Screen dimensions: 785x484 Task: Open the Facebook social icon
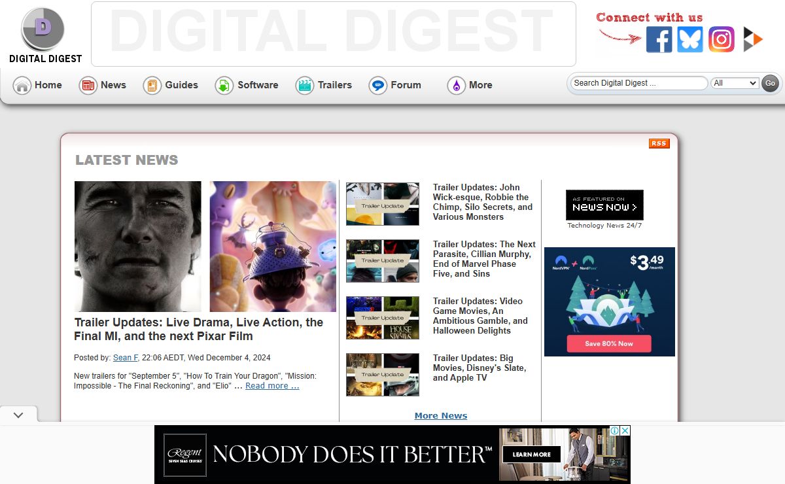pos(659,40)
